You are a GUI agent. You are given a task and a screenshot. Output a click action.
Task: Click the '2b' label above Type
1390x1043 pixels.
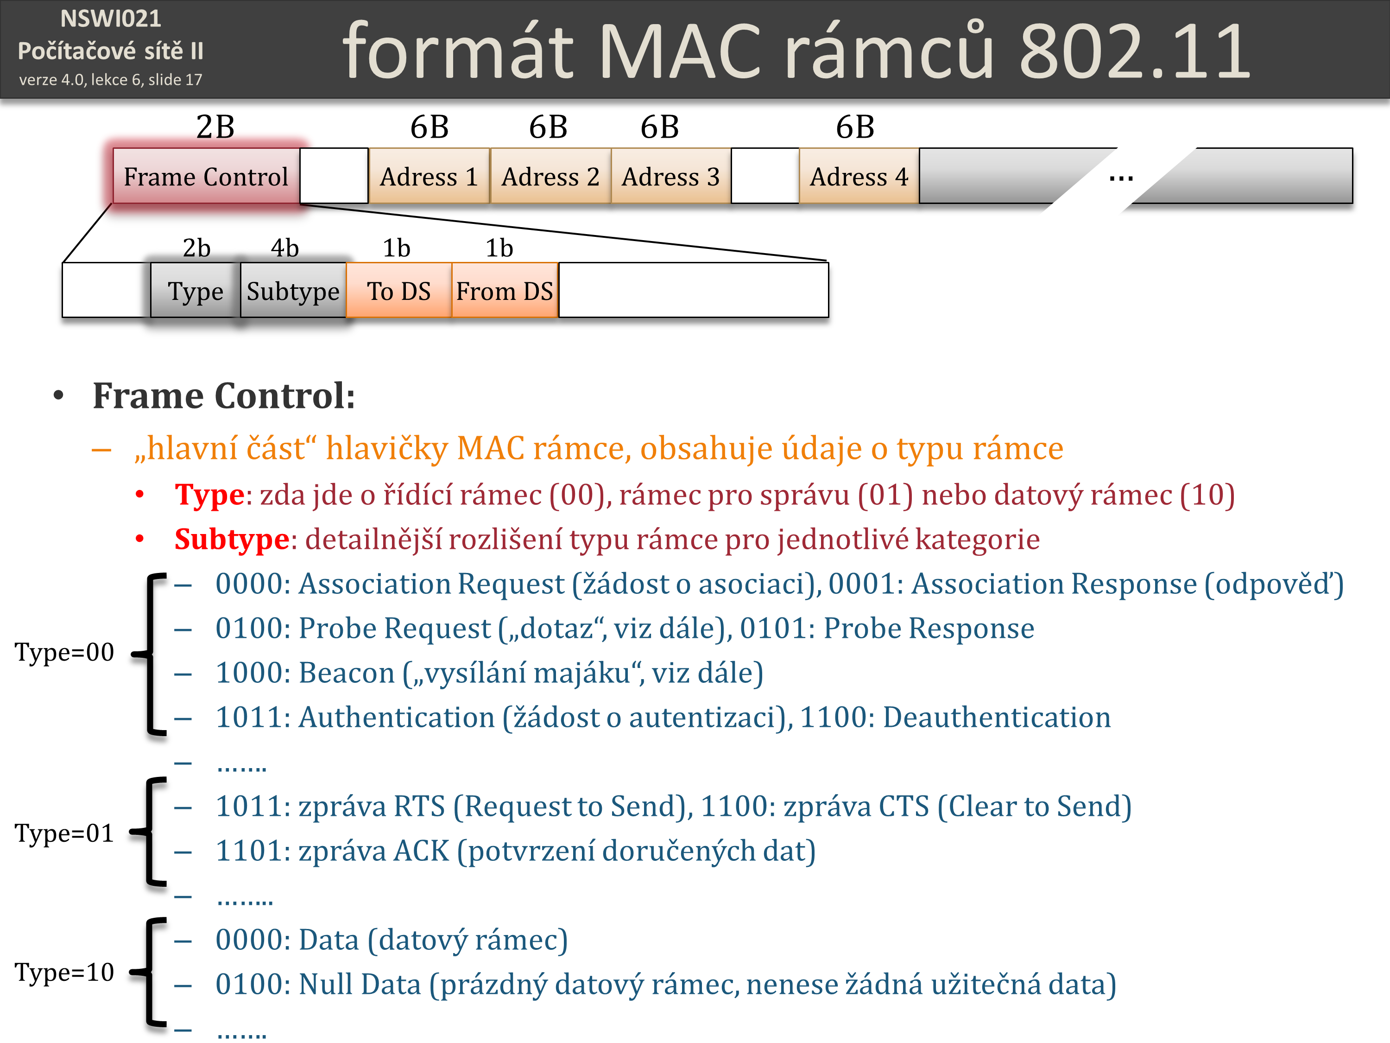click(197, 248)
